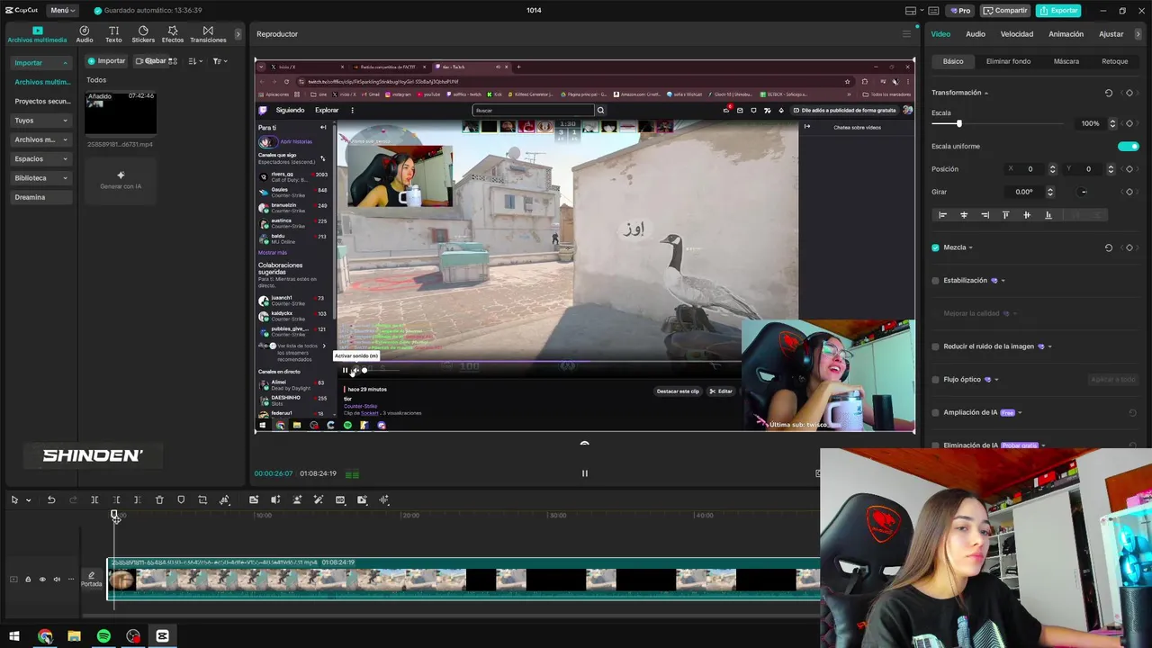This screenshot has width=1152, height=648.
Task: Click Generar con IA card
Action: pyautogui.click(x=121, y=180)
